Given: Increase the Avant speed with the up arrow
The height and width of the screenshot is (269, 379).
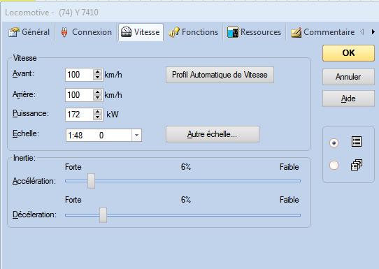Looking at the screenshot, I should point(98,72).
